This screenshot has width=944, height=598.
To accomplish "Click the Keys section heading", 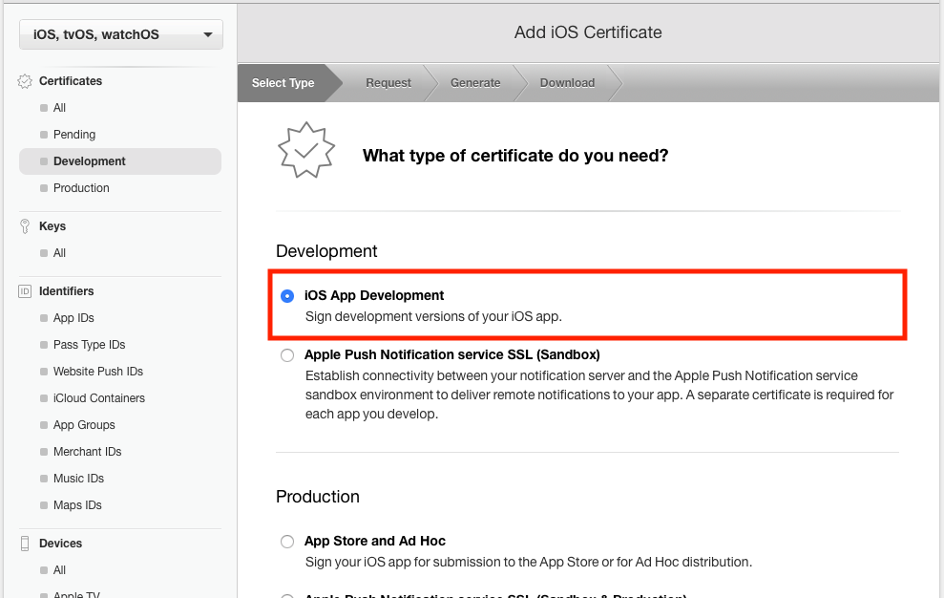I will pos(52,226).
